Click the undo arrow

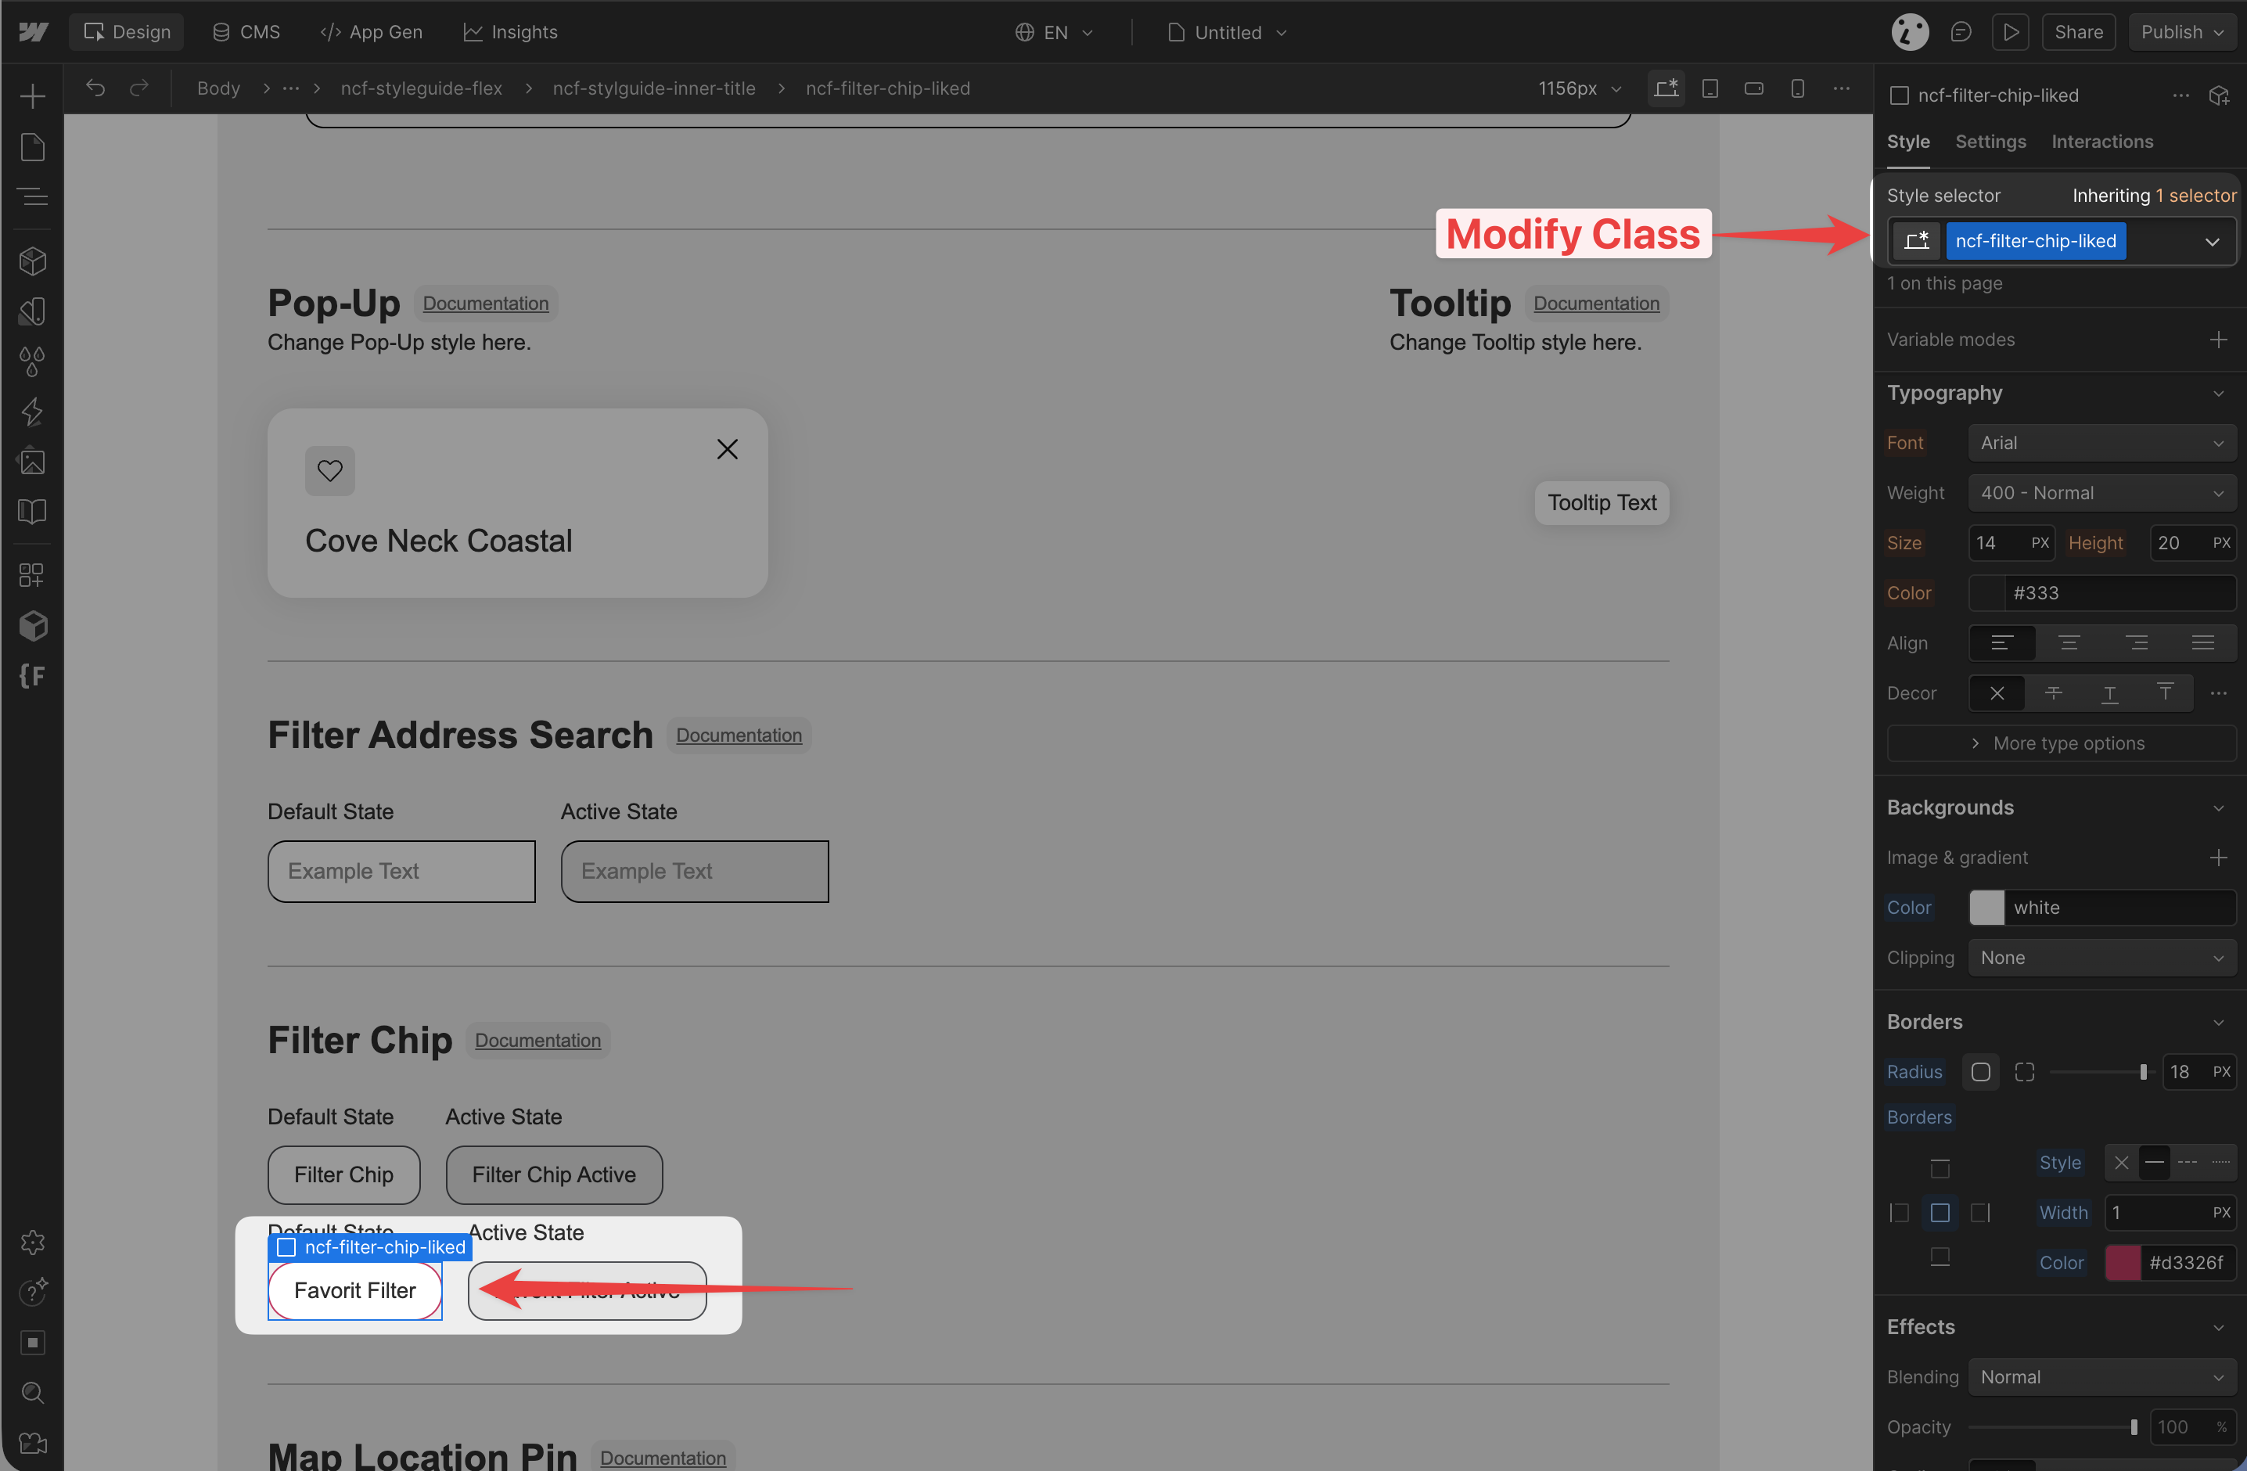coord(95,88)
